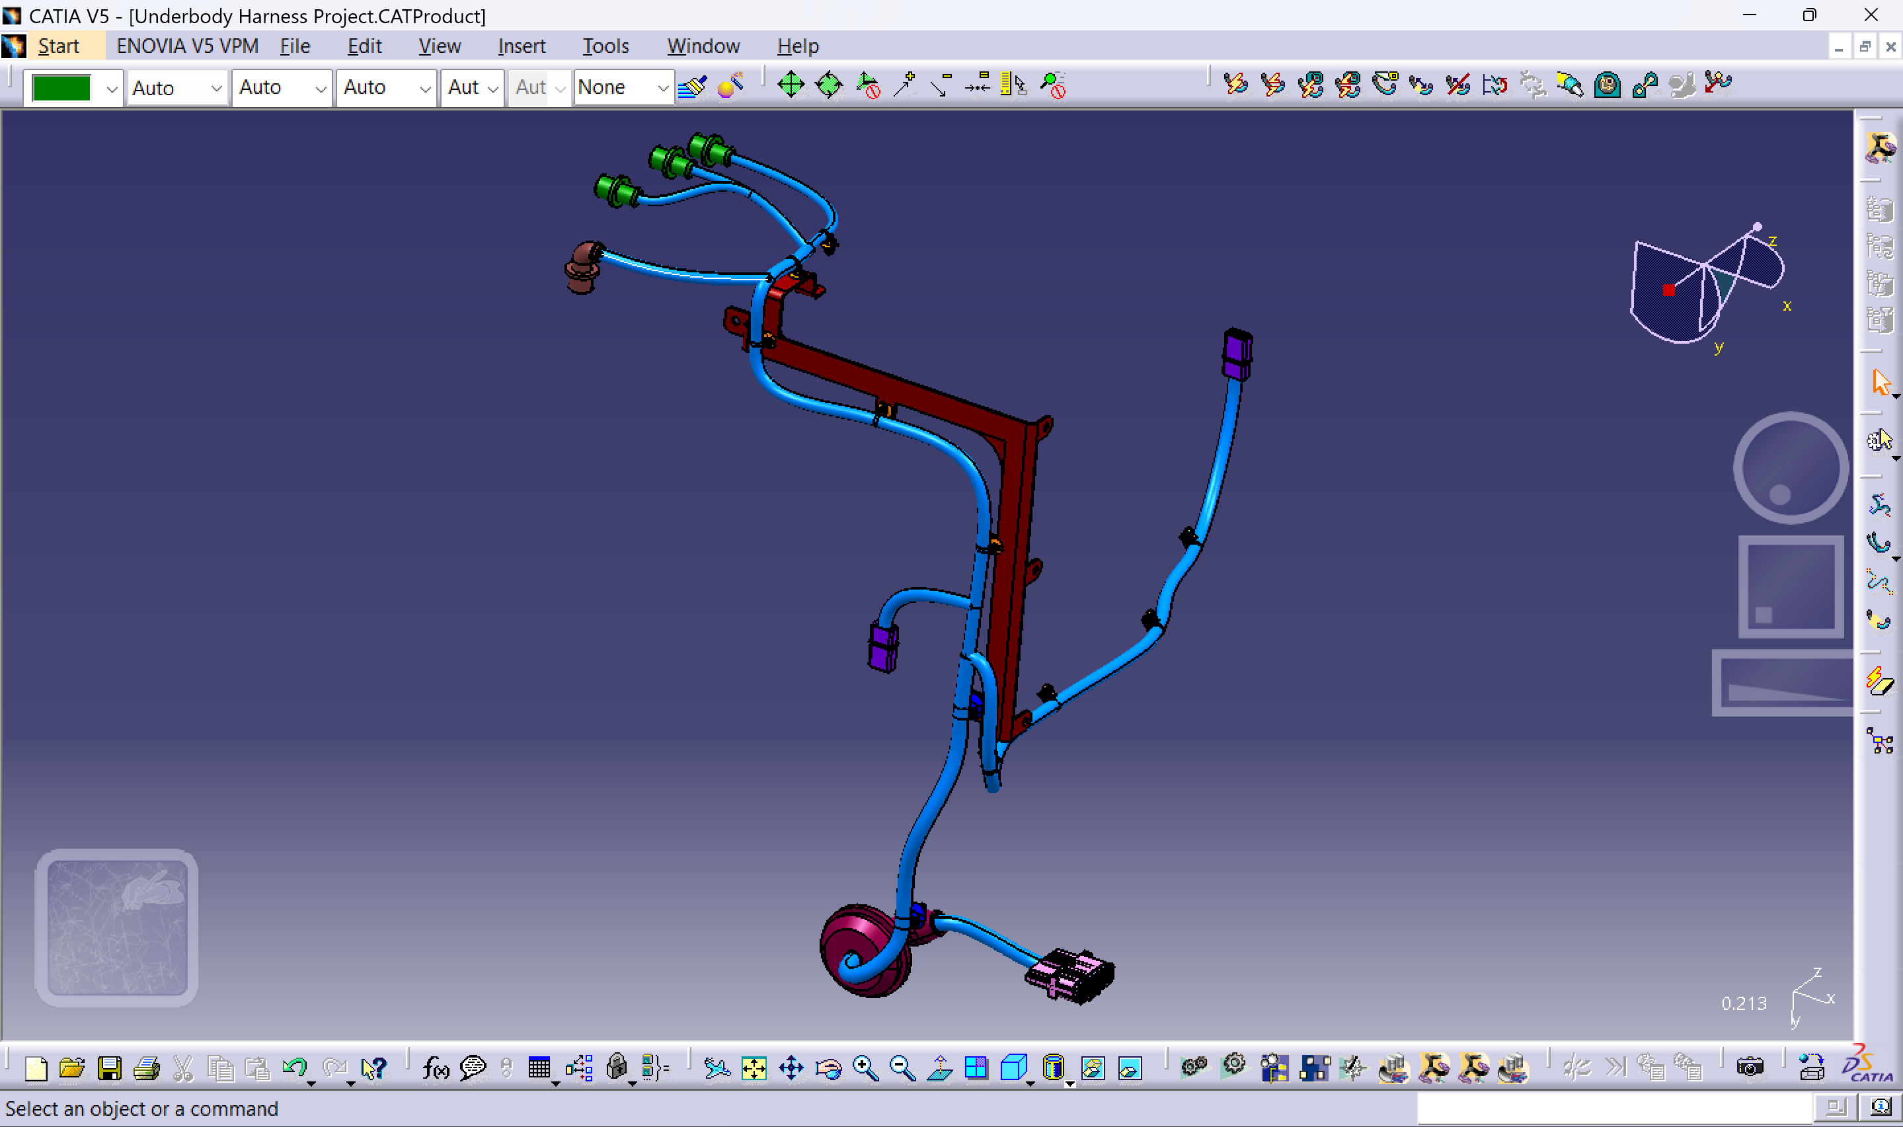
Task: Open the Design Table grid icon
Action: coord(539,1068)
